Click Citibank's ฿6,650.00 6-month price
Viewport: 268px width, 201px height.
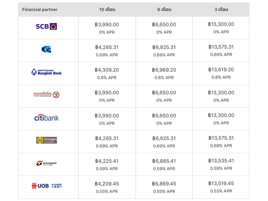pos(164,116)
